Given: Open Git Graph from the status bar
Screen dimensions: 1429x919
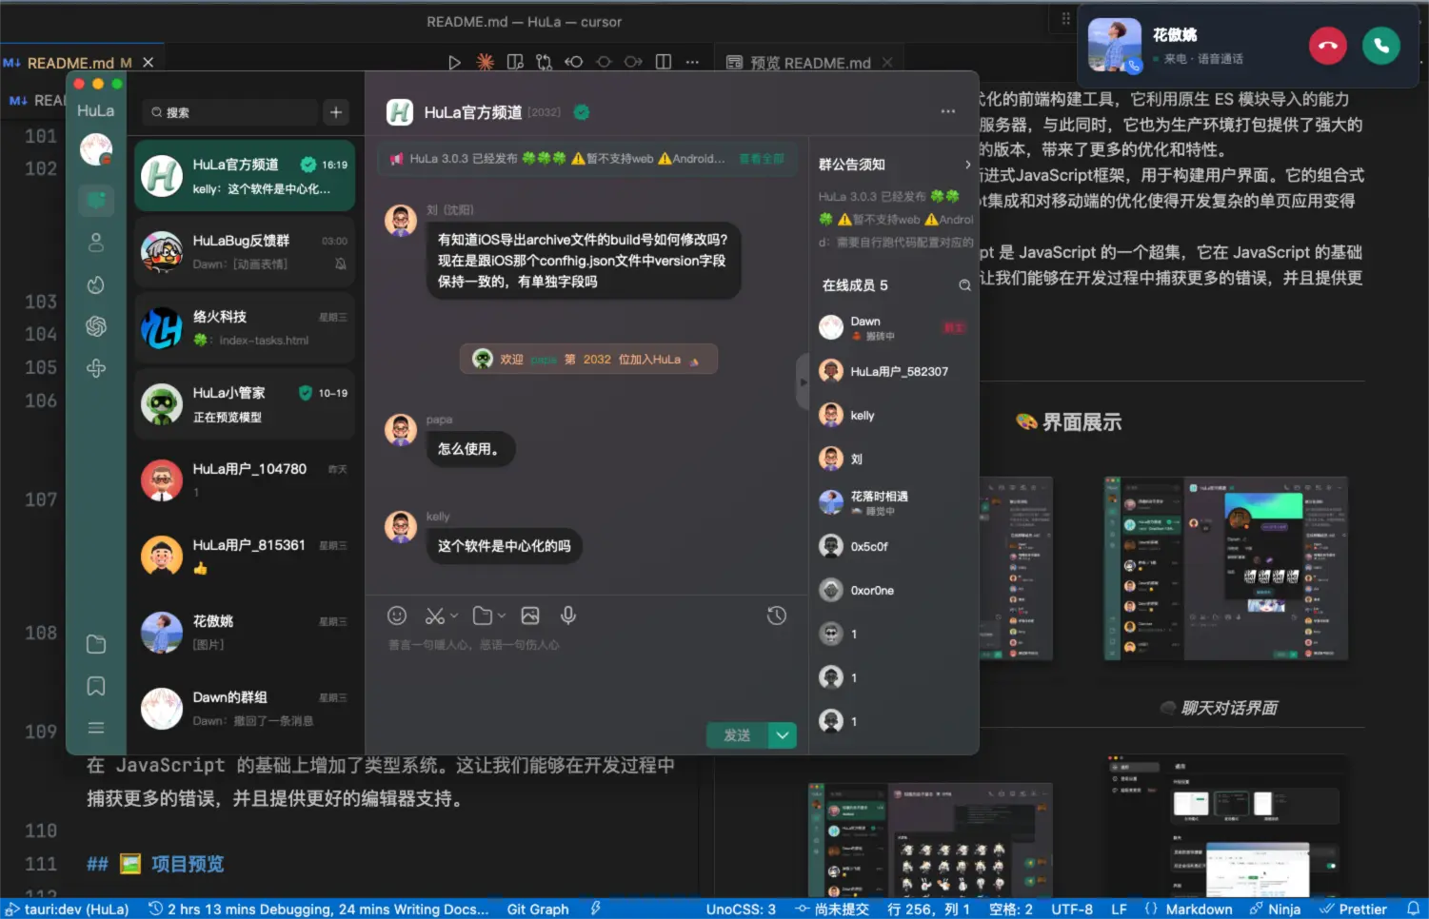Looking at the screenshot, I should pyautogui.click(x=537, y=909).
